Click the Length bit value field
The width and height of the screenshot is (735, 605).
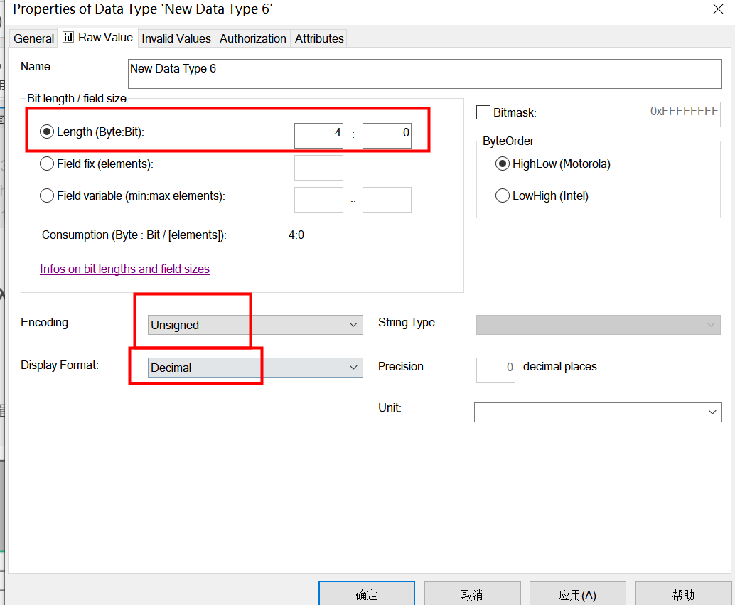coord(387,136)
